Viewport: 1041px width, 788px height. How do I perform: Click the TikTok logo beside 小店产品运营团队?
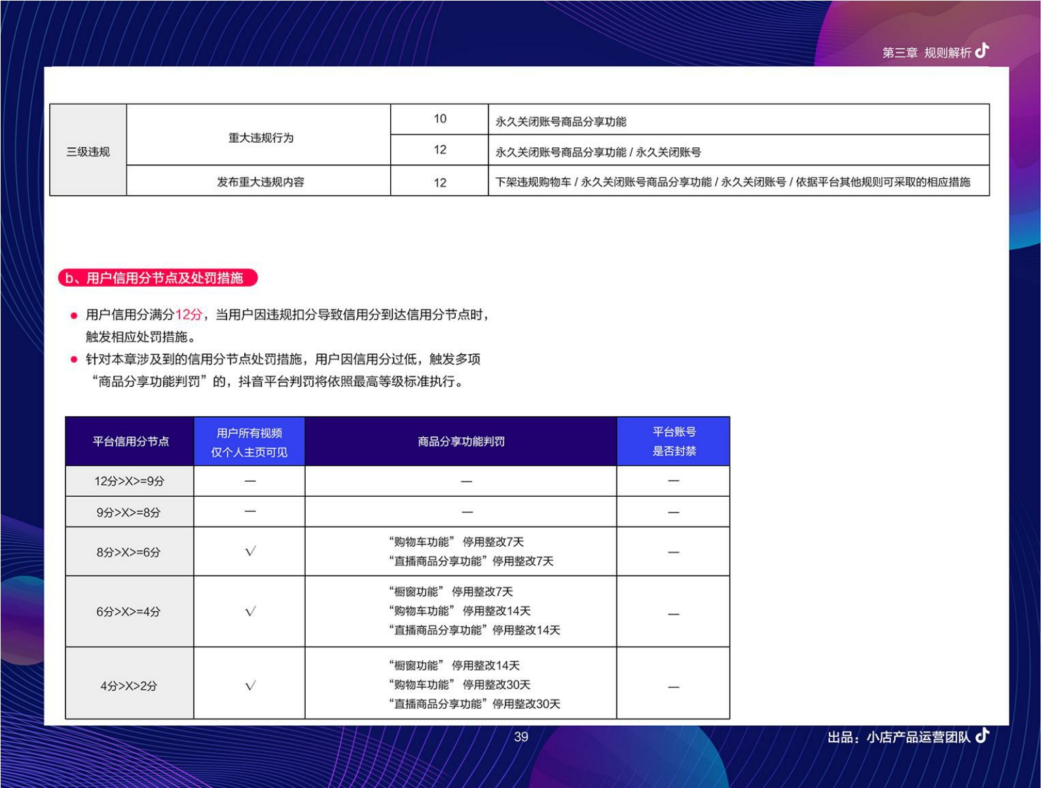tap(982, 736)
